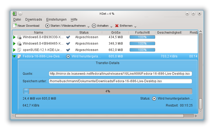Click 100% progress bar for 348,3 MiB download
Screen dimensions: 214x130
[142, 44]
